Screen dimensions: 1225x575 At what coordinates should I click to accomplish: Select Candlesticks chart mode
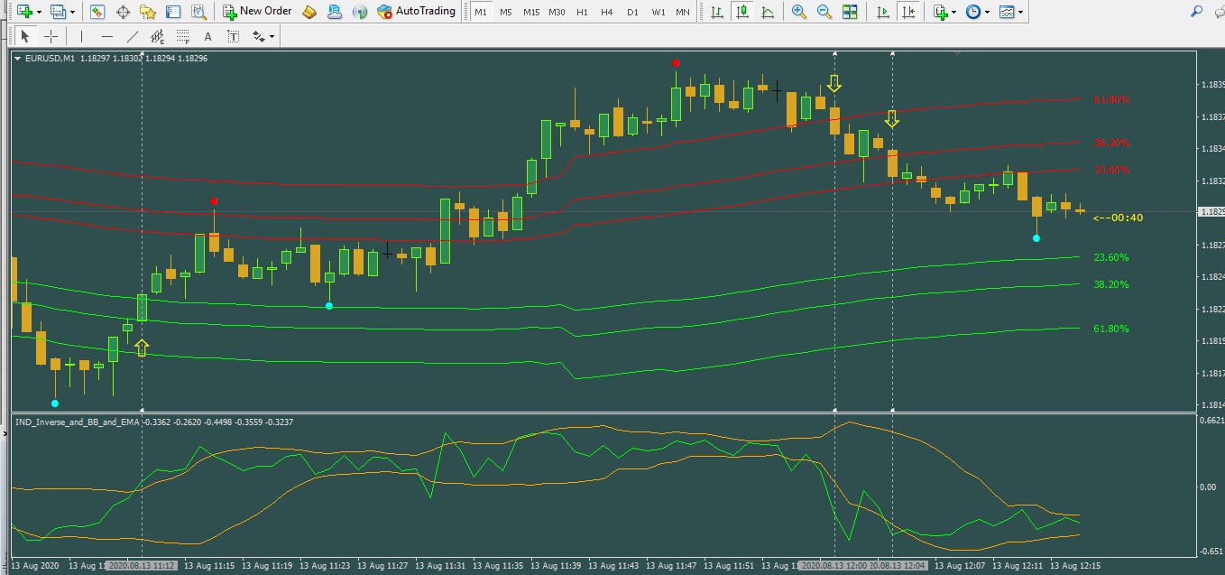pyautogui.click(x=742, y=12)
